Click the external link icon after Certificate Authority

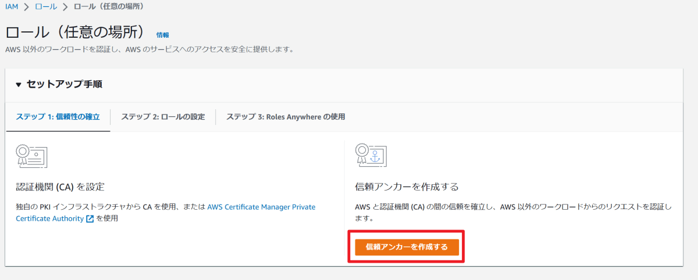[90, 219]
